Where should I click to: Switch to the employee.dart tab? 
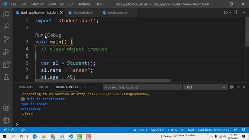118,12
